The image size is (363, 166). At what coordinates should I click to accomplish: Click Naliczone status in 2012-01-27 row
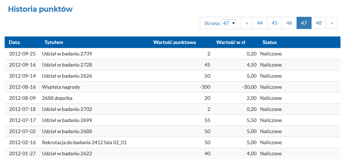pos(271,154)
